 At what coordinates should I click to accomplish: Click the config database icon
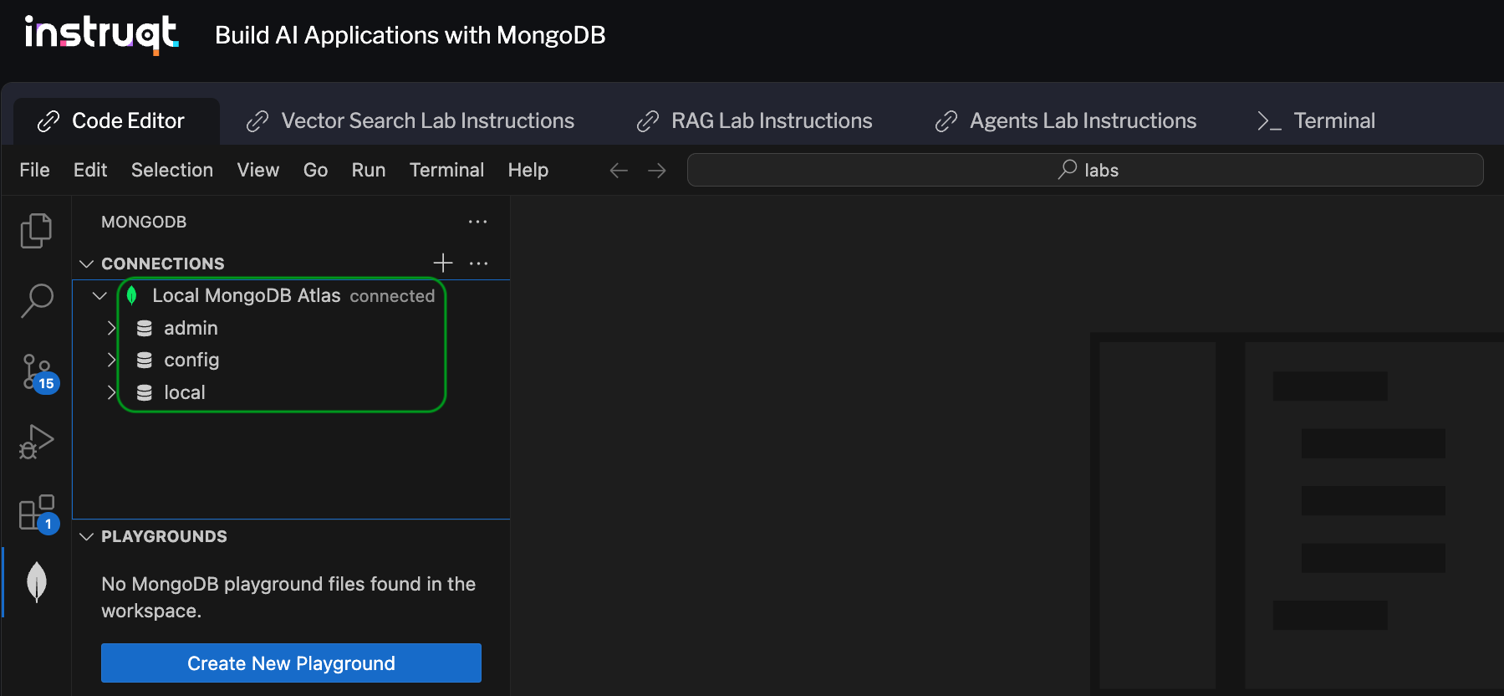[145, 360]
